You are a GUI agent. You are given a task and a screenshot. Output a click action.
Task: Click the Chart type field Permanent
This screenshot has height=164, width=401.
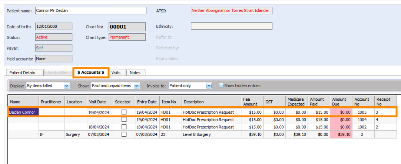tap(127, 37)
